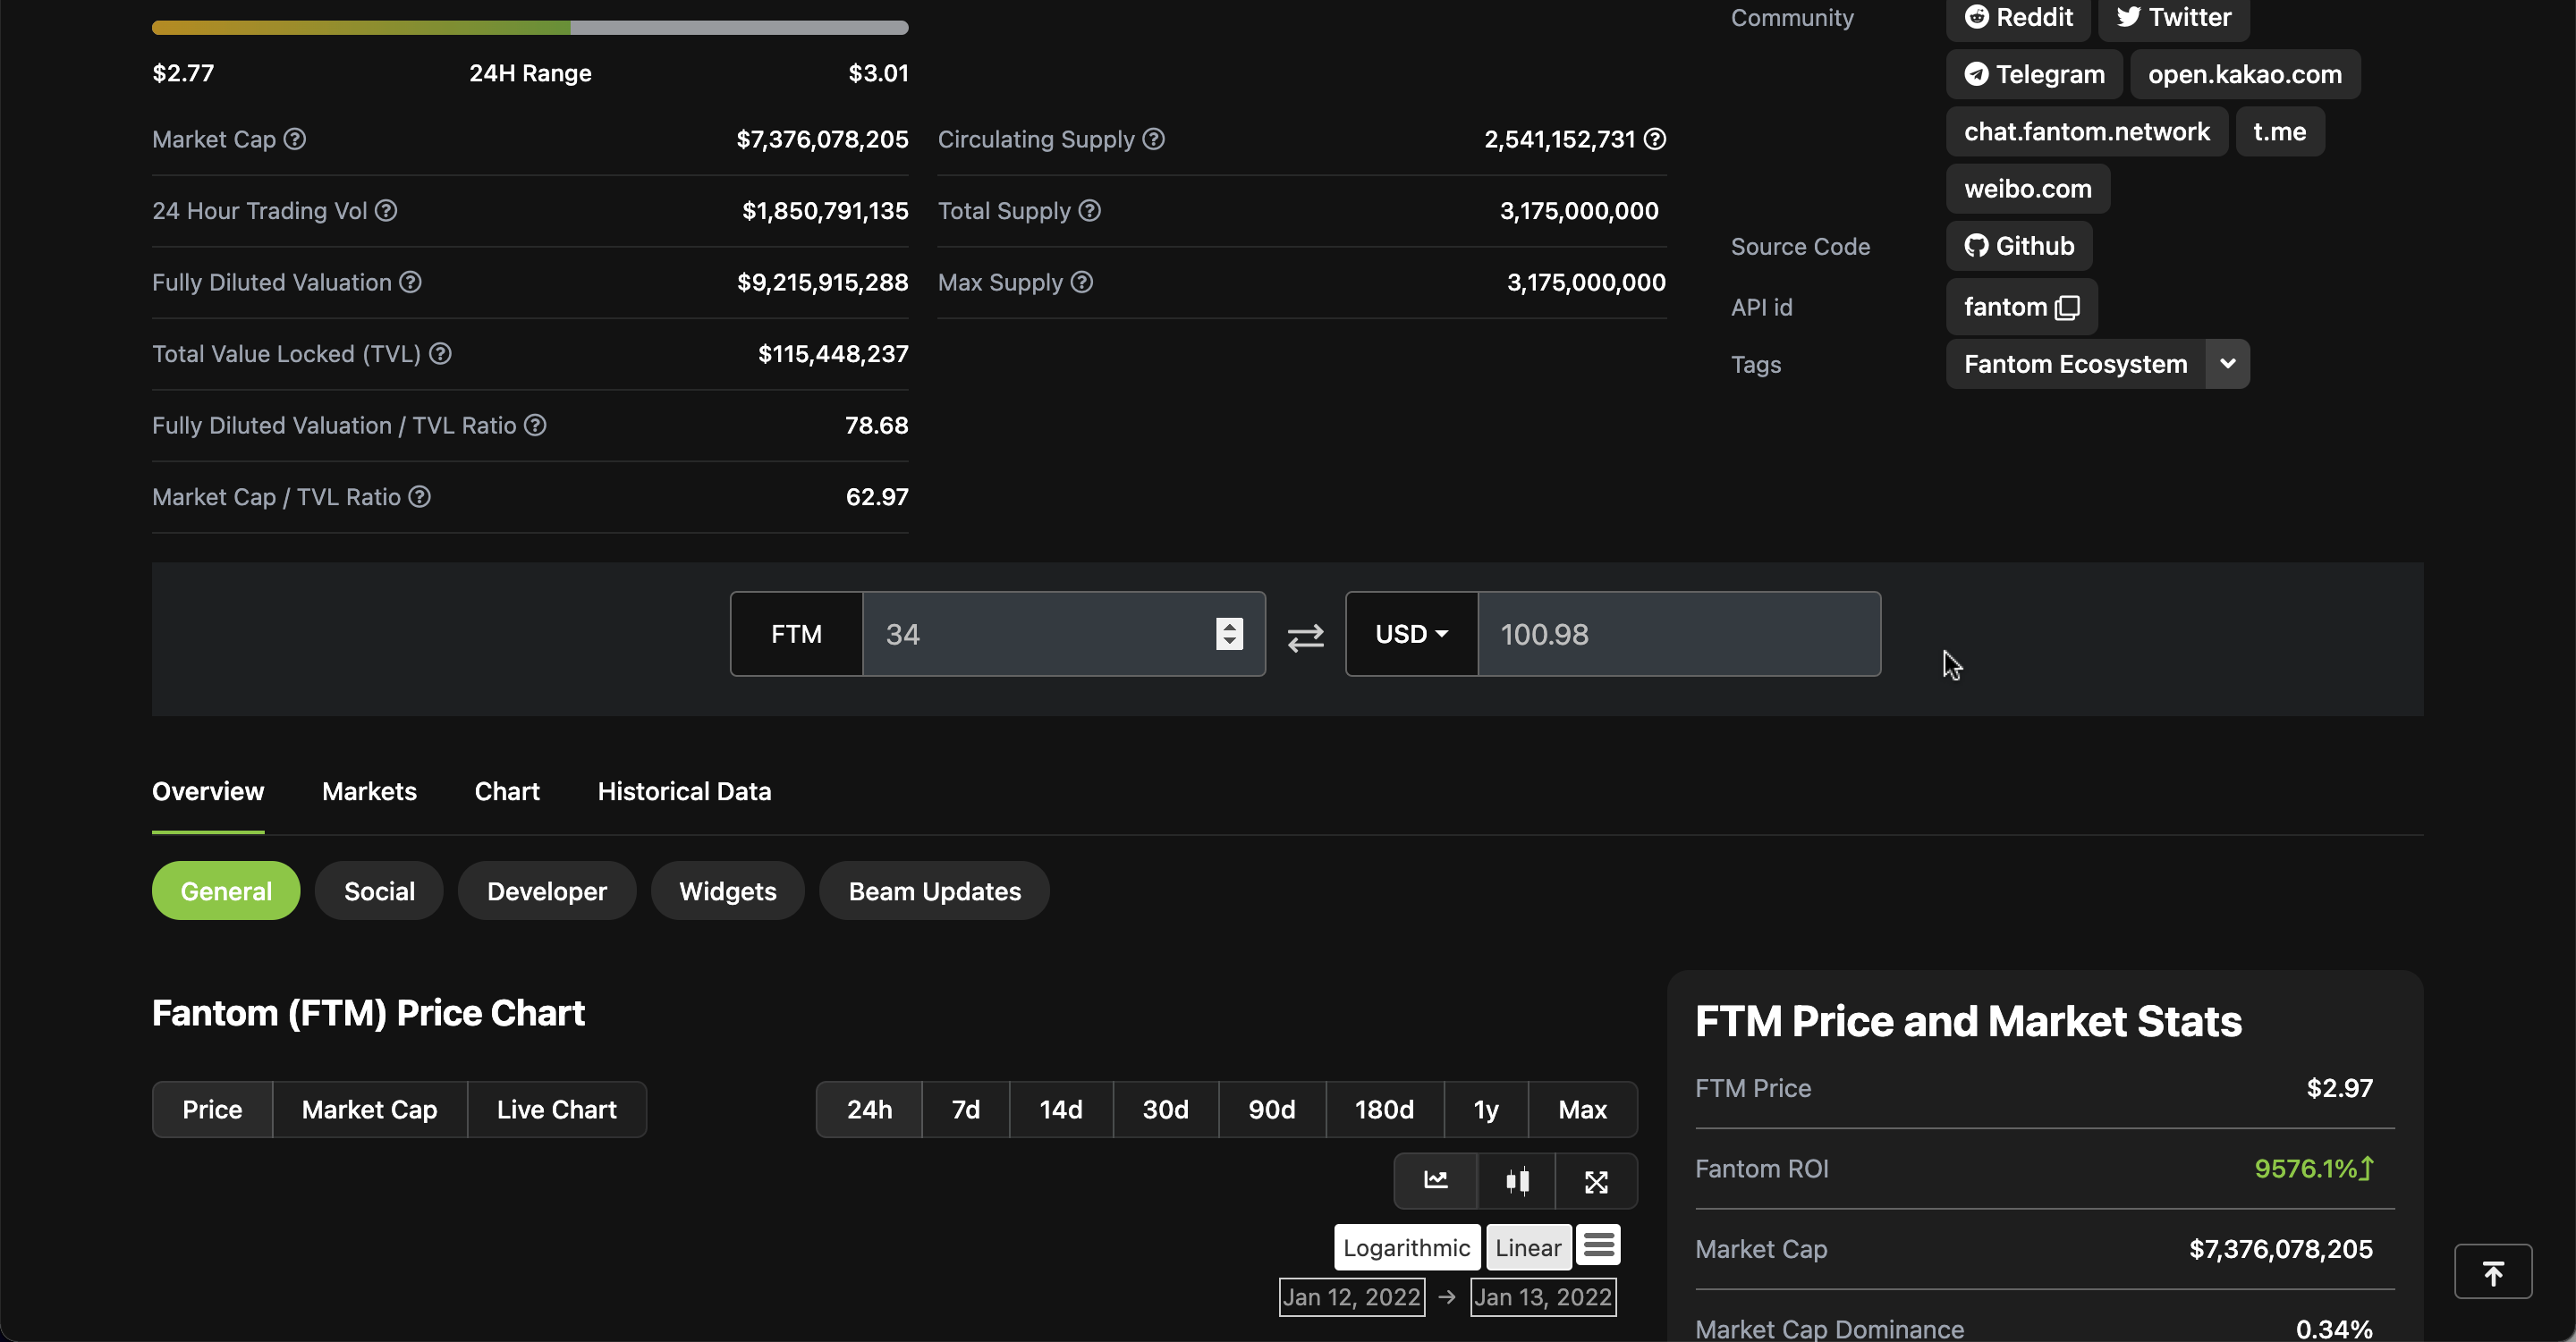Screen dimensions: 2576x1342
Task: Open open.kakao.com community link
Action: pyautogui.click(x=2245, y=74)
